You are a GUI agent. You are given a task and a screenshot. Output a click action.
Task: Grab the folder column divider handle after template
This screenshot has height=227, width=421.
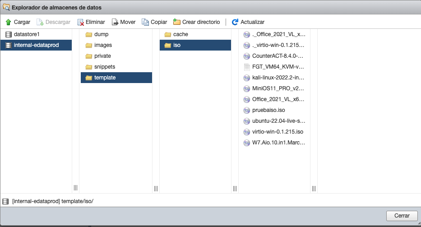click(156, 189)
